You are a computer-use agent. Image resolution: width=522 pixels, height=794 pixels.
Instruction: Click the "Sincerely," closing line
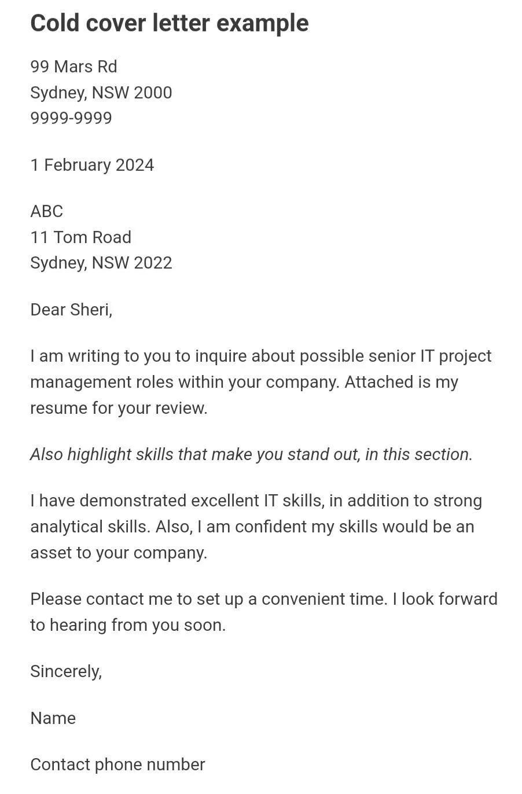[66, 672]
